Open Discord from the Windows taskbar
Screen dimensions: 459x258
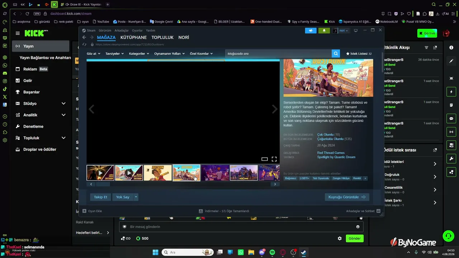262,252
